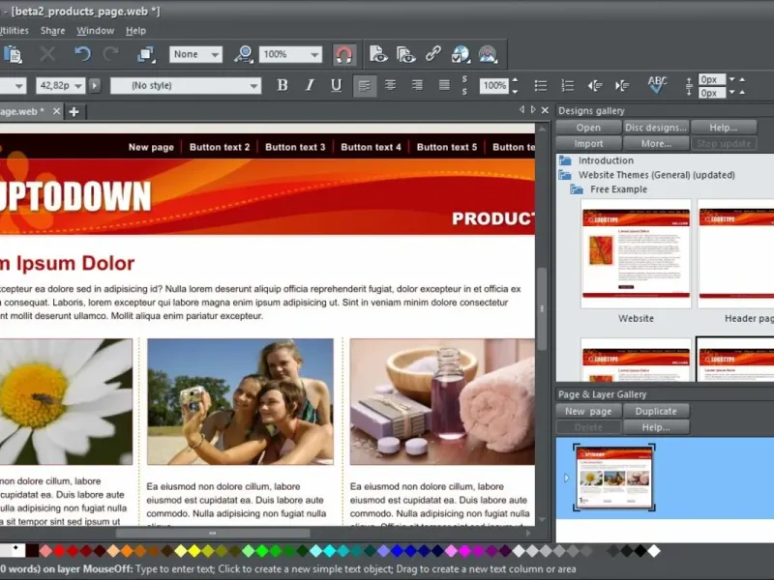Click the bulleted list icon
The image size is (774, 580).
540,85
